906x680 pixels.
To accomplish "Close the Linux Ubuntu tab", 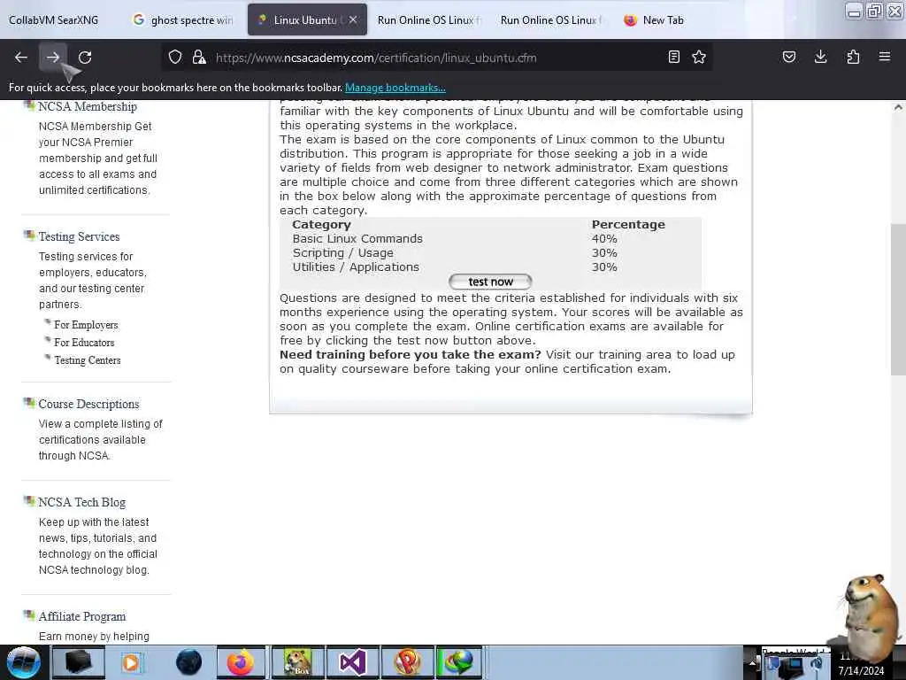I will [353, 19].
